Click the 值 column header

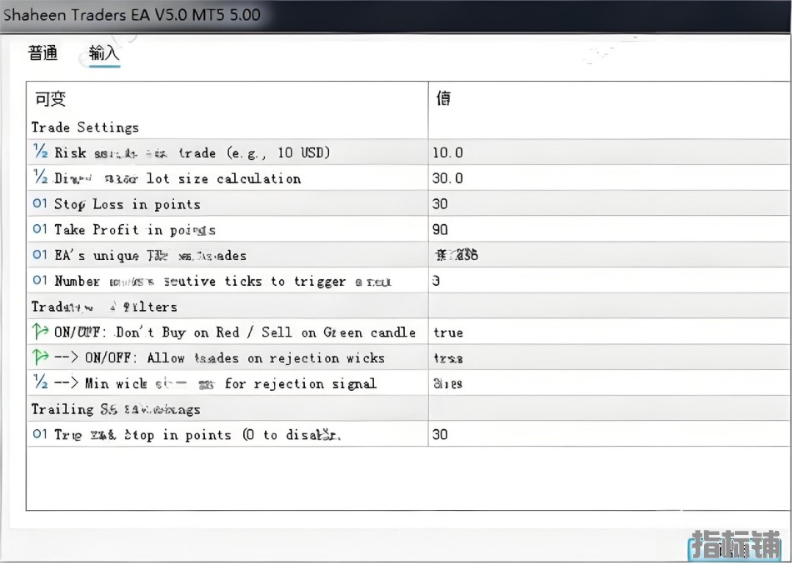(444, 99)
